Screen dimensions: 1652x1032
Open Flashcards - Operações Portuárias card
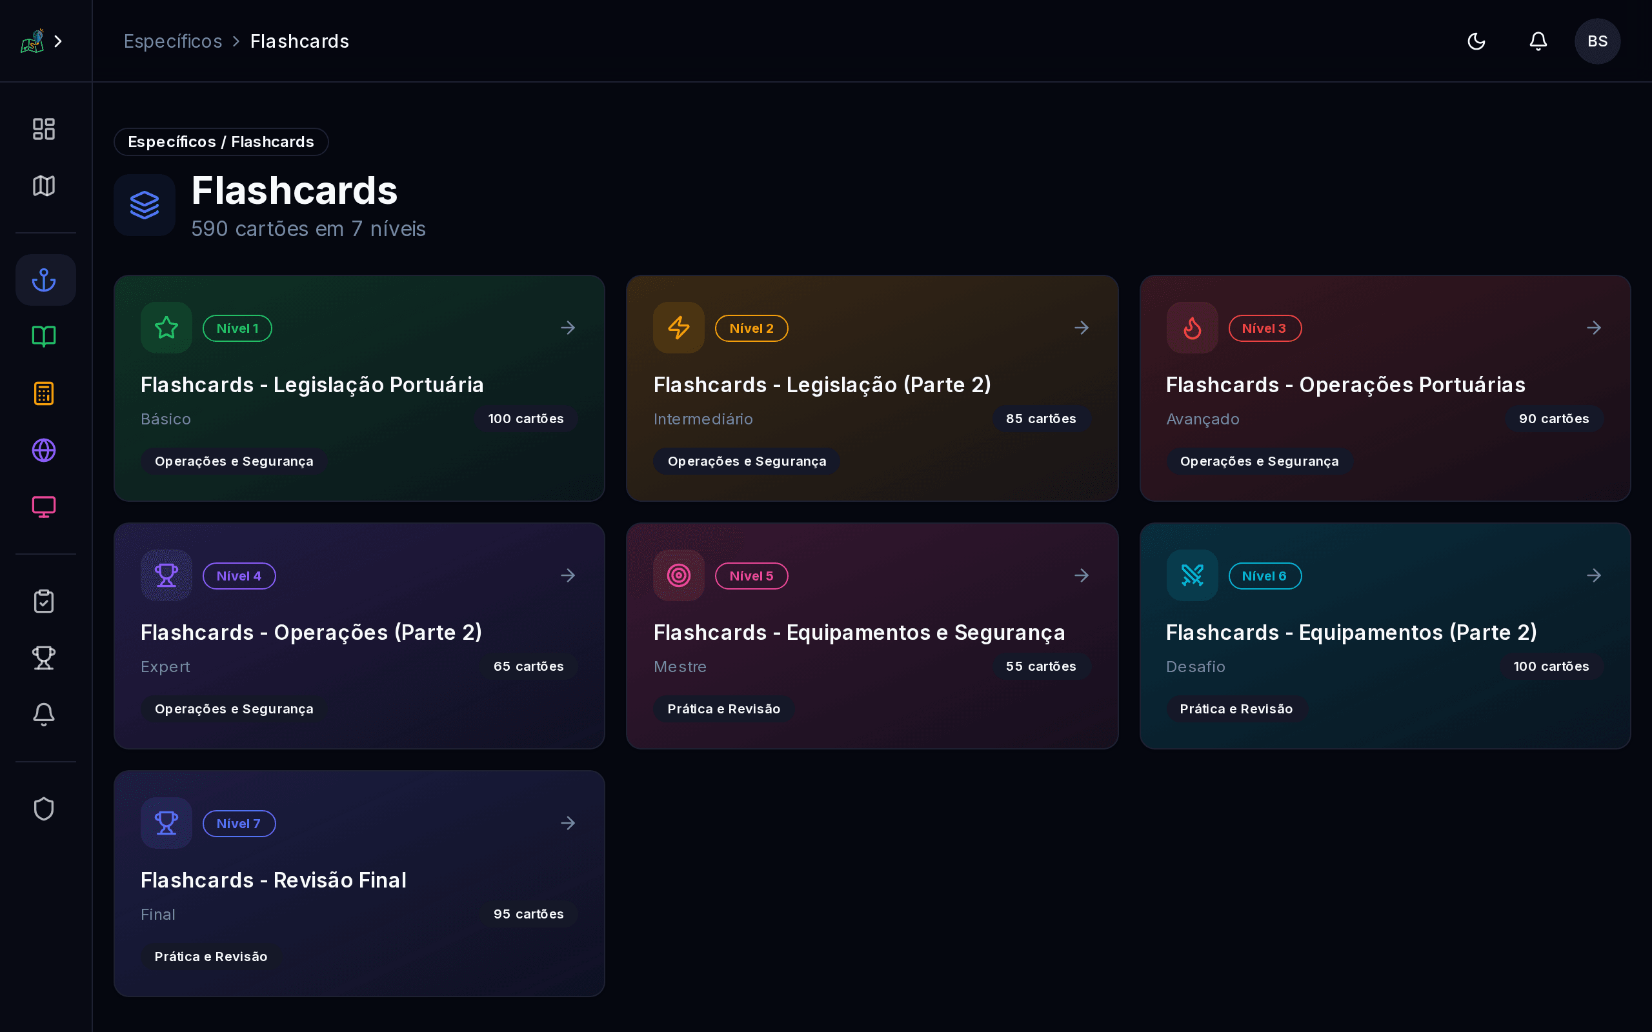(x=1345, y=385)
